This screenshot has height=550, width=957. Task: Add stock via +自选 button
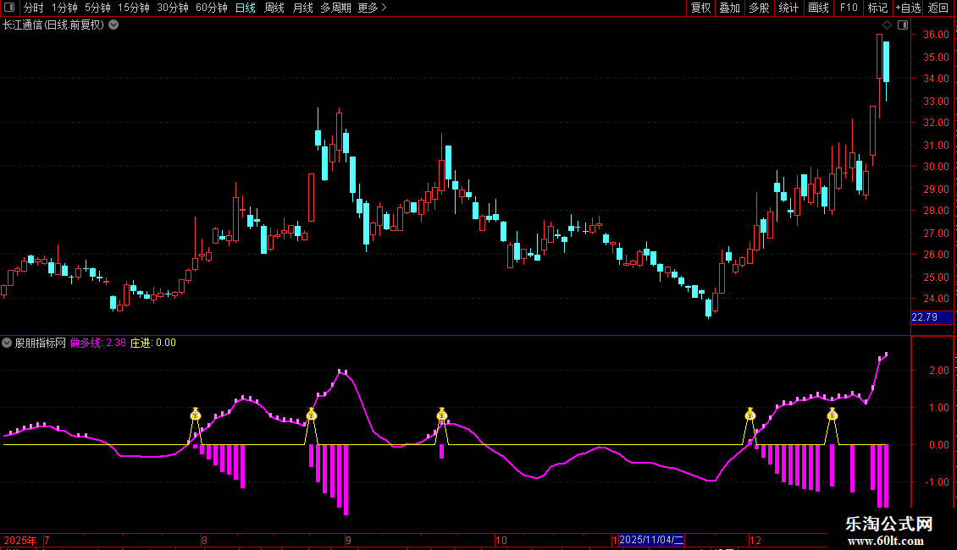tap(907, 8)
